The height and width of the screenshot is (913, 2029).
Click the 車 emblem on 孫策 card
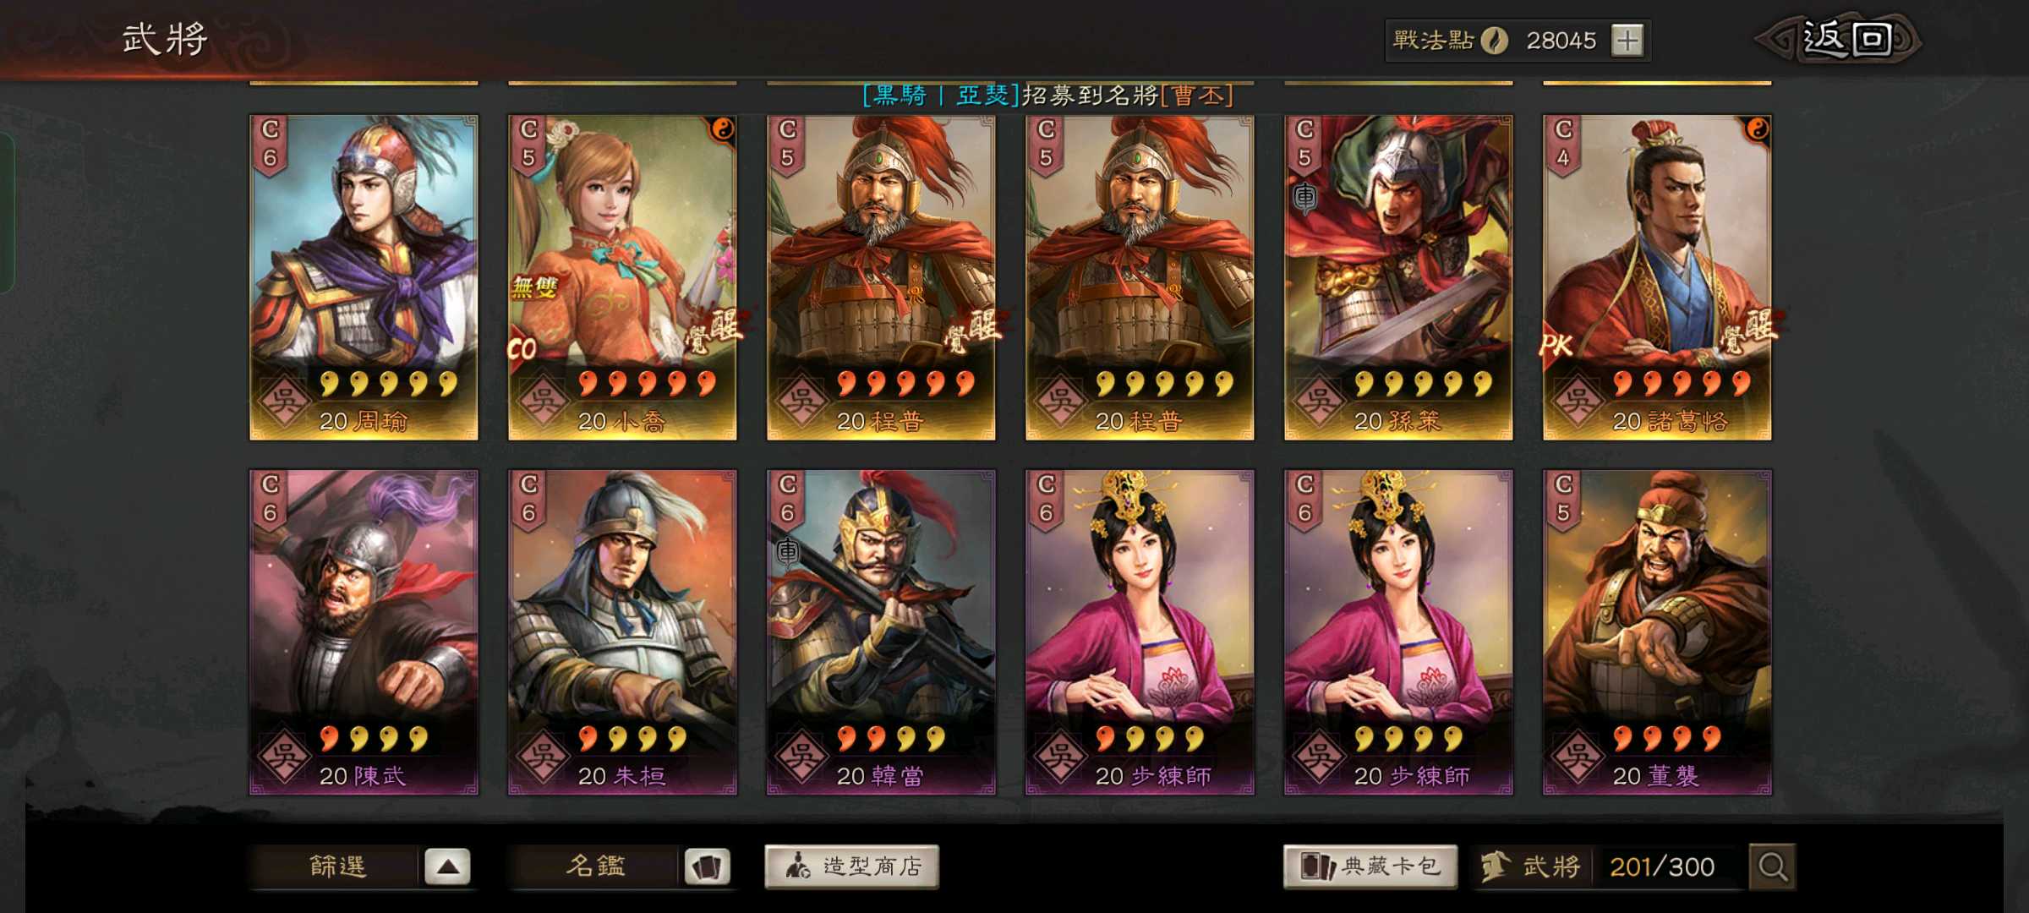point(1305,198)
